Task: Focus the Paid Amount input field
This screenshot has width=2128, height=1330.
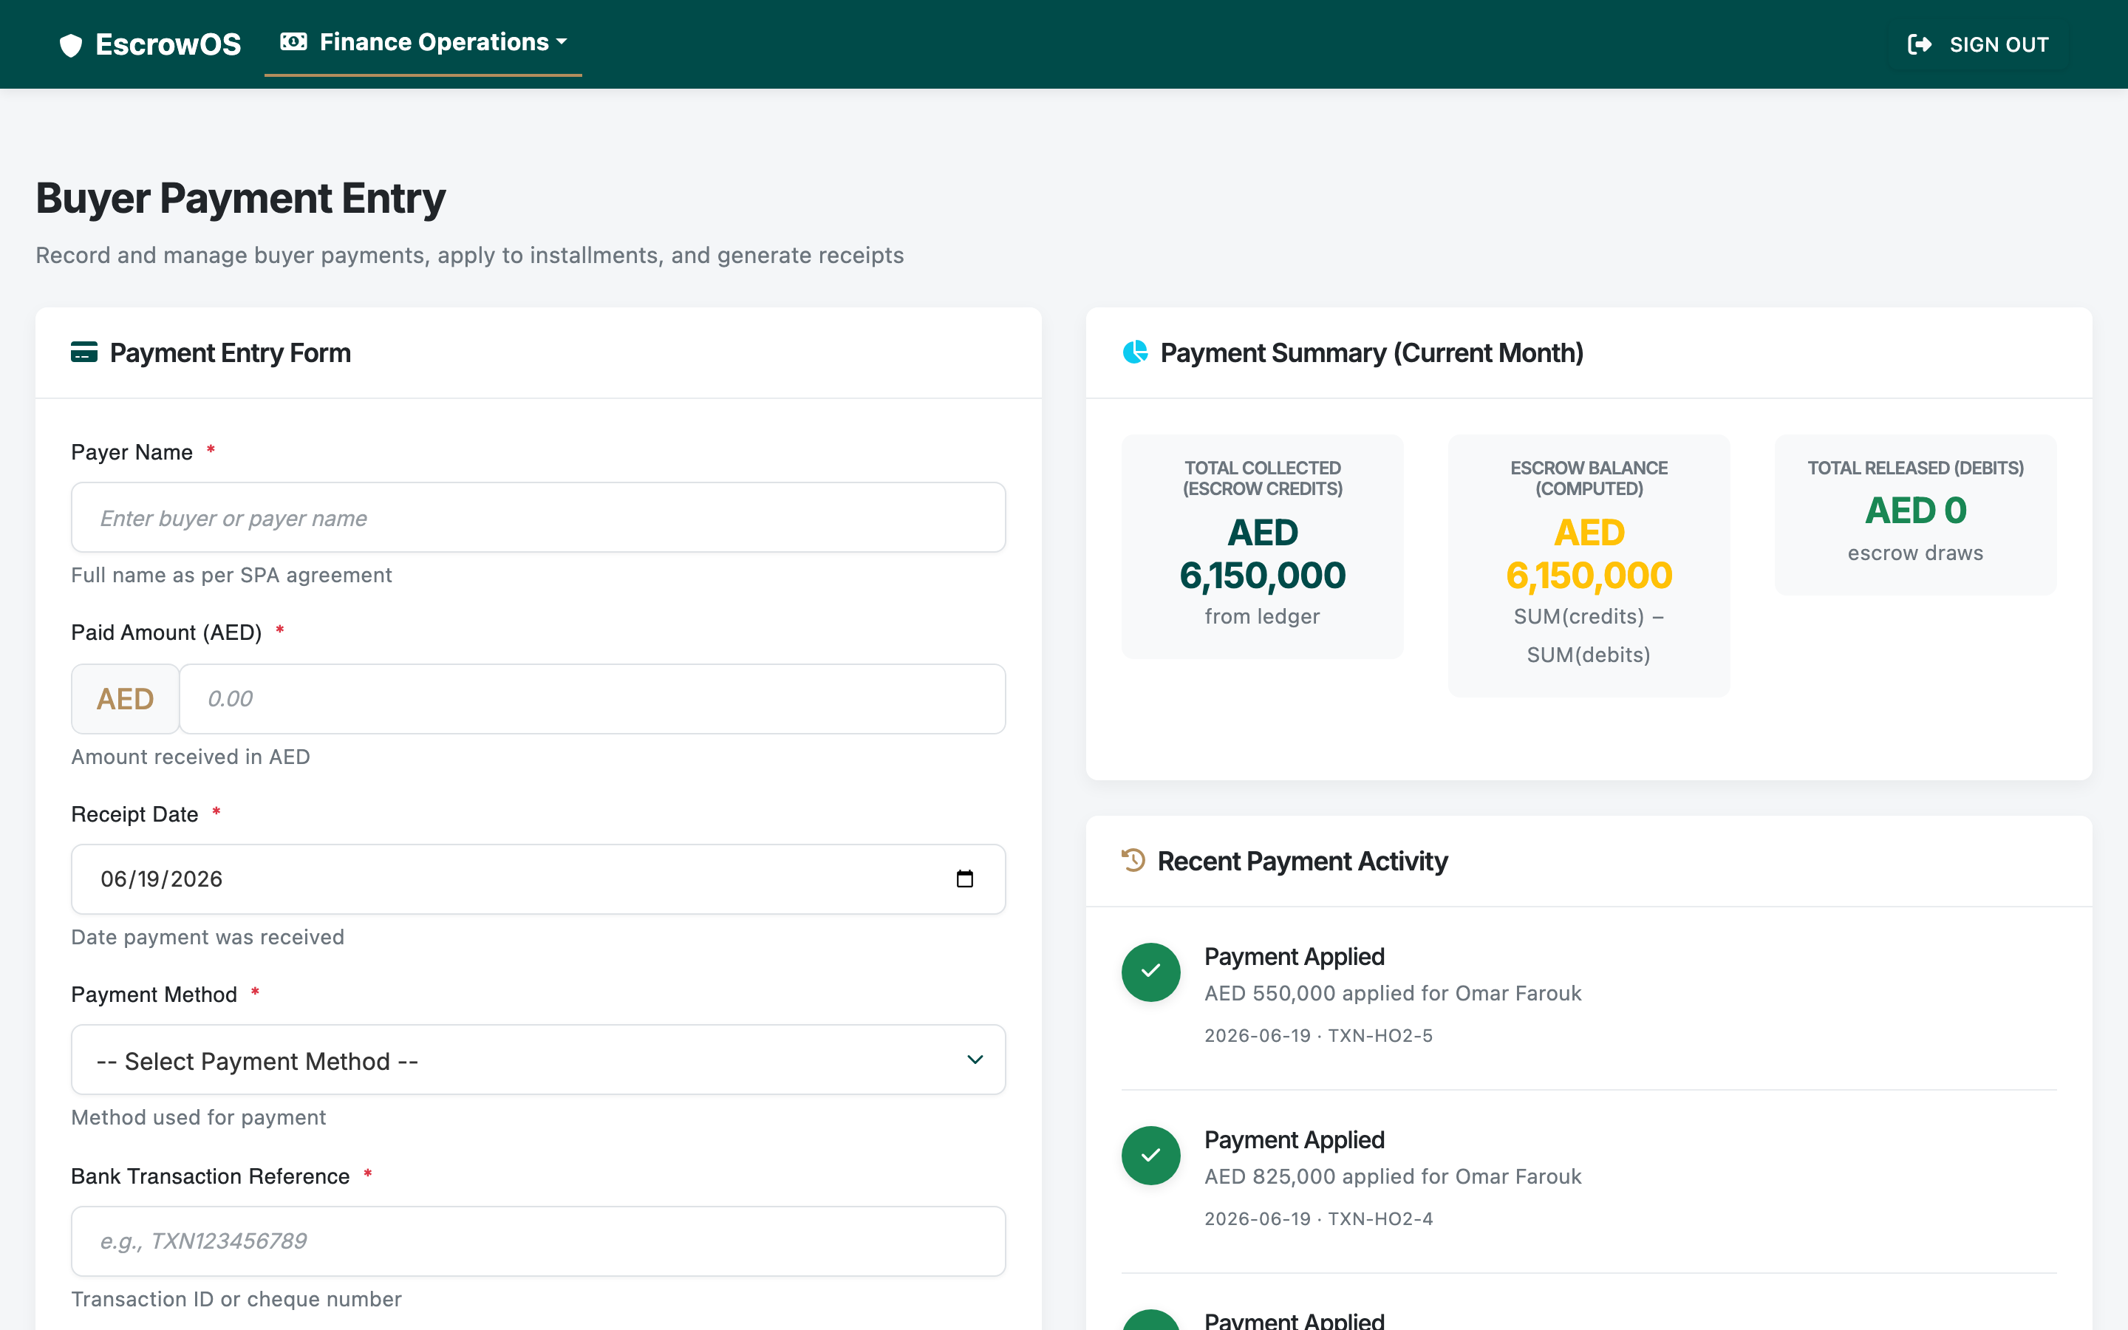Action: click(x=593, y=698)
